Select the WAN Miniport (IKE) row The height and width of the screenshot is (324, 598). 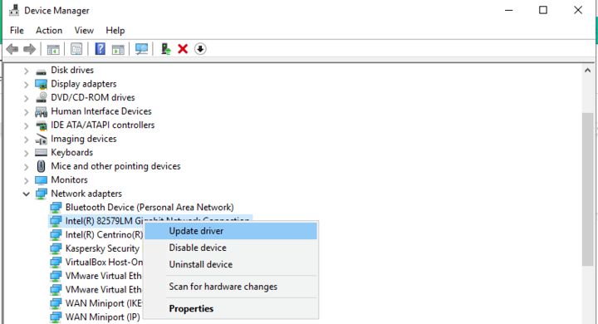point(104,303)
